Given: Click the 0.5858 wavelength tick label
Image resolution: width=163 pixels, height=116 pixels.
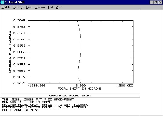Looking at the screenshot, I should click(x=19, y=46).
